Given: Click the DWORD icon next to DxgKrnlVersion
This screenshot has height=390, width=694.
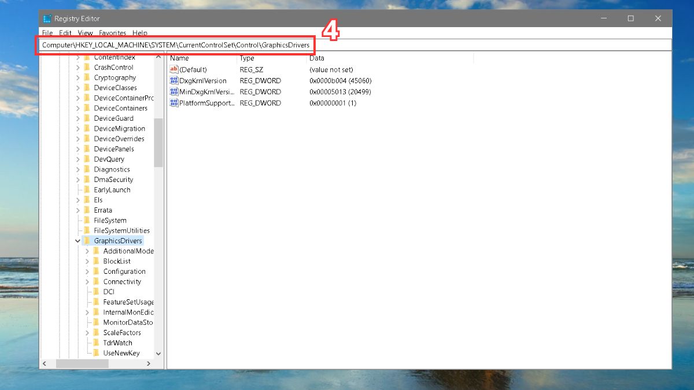Looking at the screenshot, I should (173, 81).
